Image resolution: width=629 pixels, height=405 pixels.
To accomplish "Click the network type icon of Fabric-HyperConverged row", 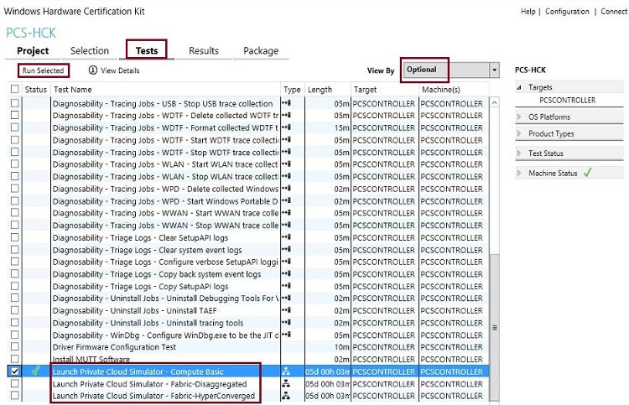I will click(286, 396).
